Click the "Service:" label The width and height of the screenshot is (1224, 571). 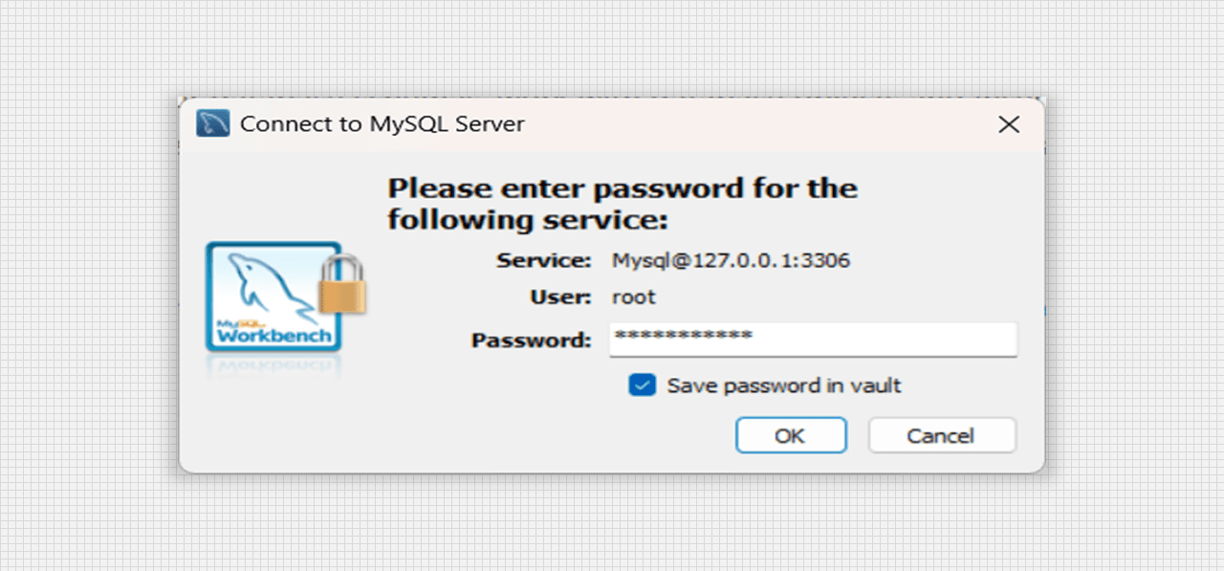(544, 260)
